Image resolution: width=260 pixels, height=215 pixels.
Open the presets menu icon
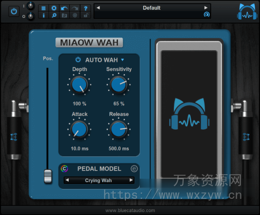pos(44,8)
